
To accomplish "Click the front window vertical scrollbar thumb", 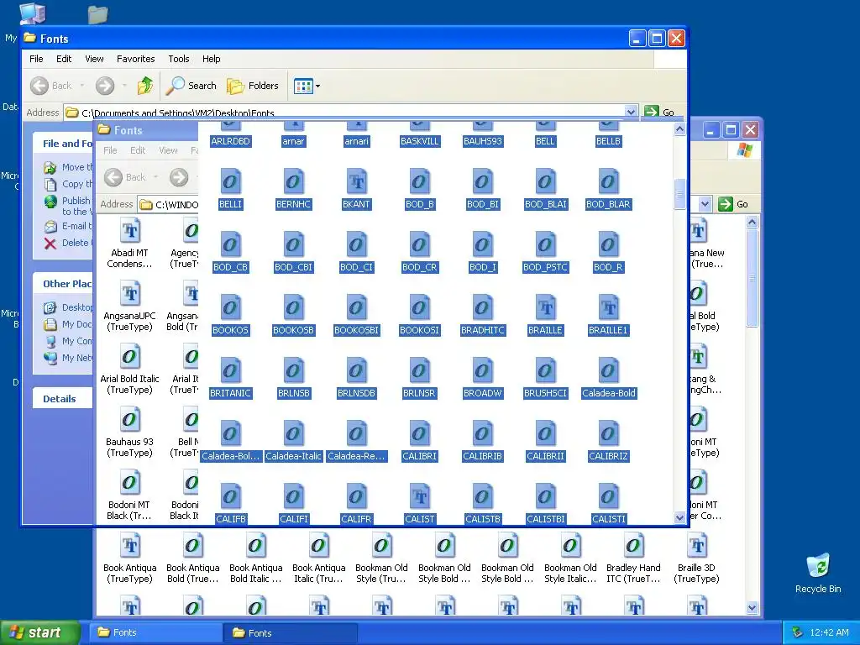I will (x=679, y=194).
